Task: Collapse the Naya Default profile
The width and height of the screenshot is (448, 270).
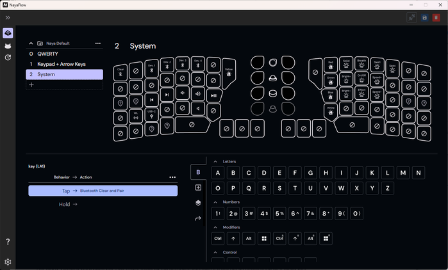Action: [x=31, y=44]
